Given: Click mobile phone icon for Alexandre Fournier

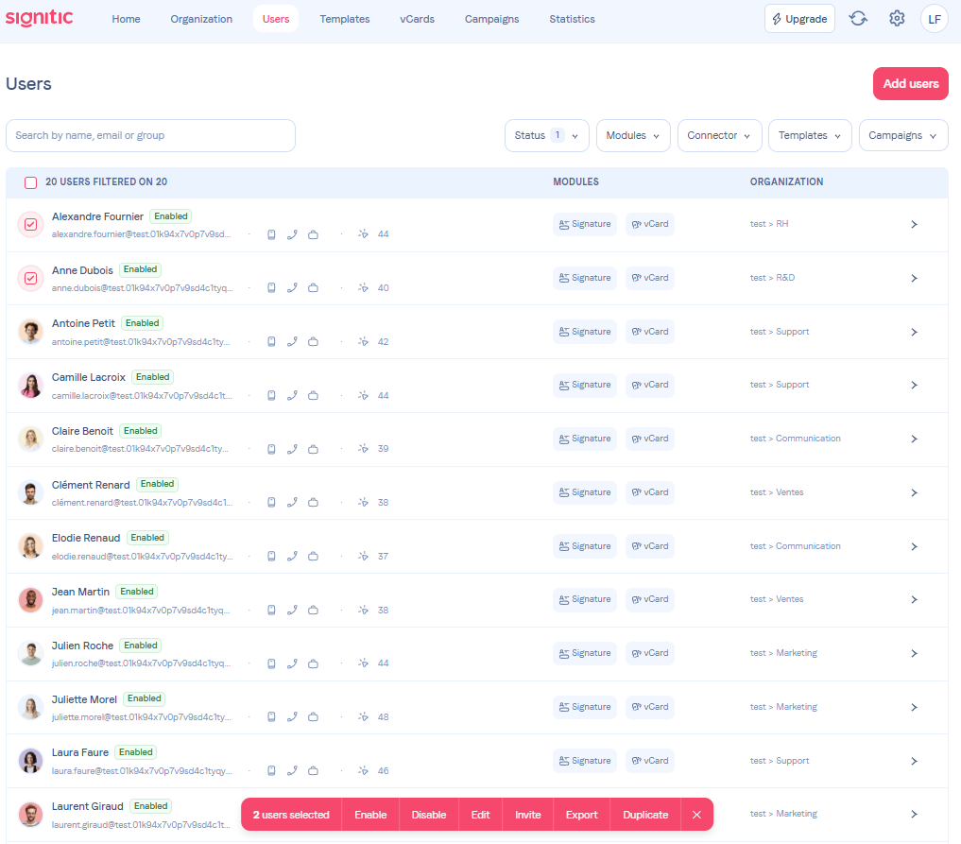Looking at the screenshot, I should [x=271, y=234].
